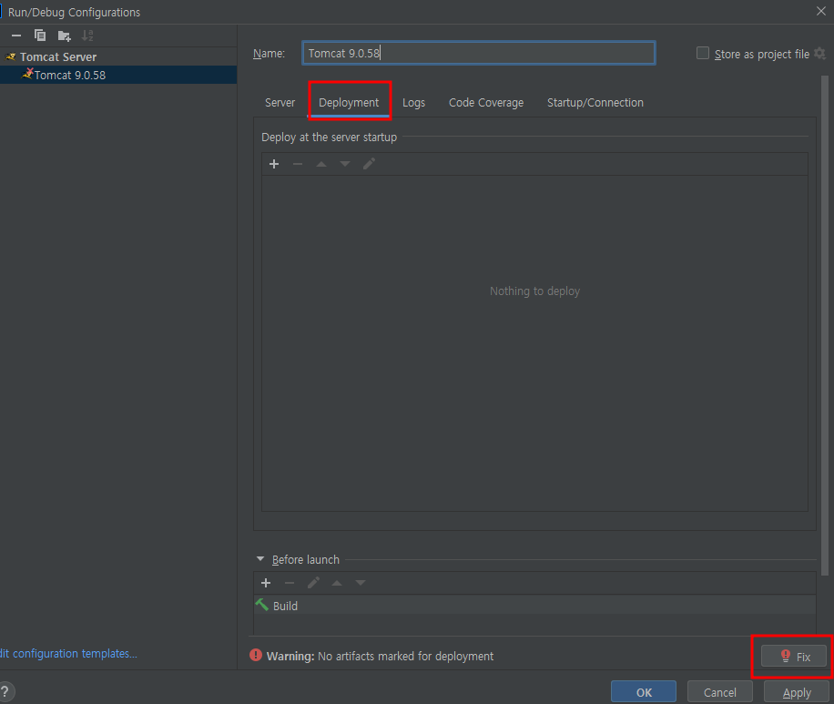
Task: Move Before launch task down
Action: tap(361, 583)
